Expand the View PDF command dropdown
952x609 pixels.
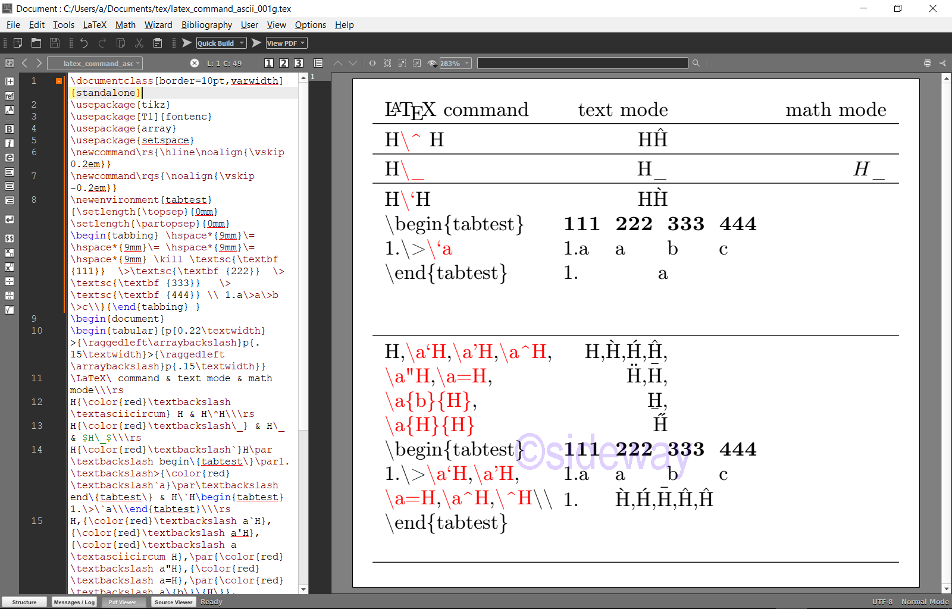pos(303,43)
